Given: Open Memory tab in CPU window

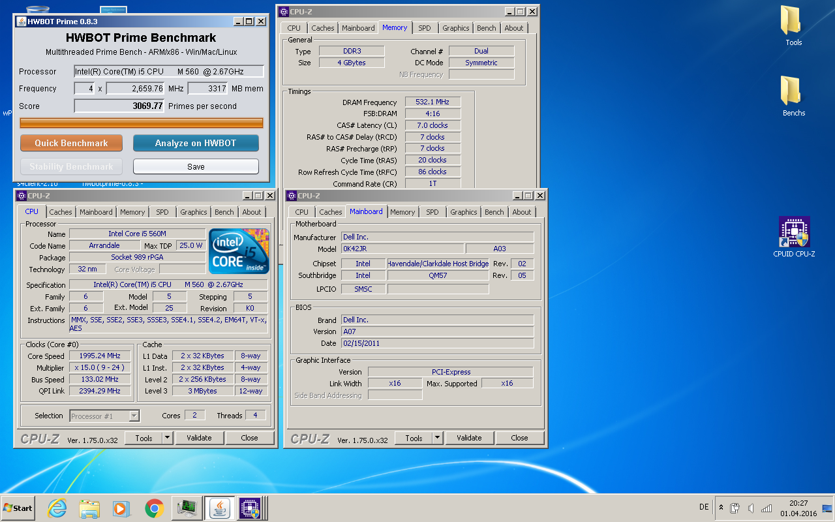Looking at the screenshot, I should pos(132,212).
